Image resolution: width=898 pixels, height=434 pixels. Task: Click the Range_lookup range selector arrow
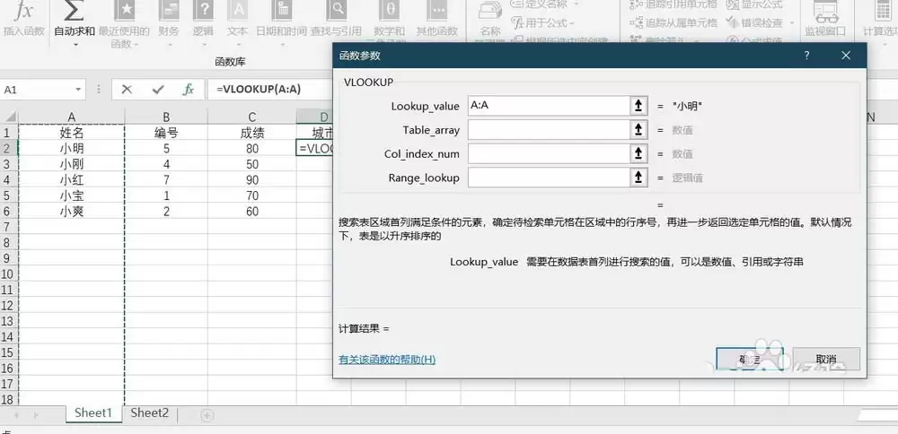click(638, 178)
